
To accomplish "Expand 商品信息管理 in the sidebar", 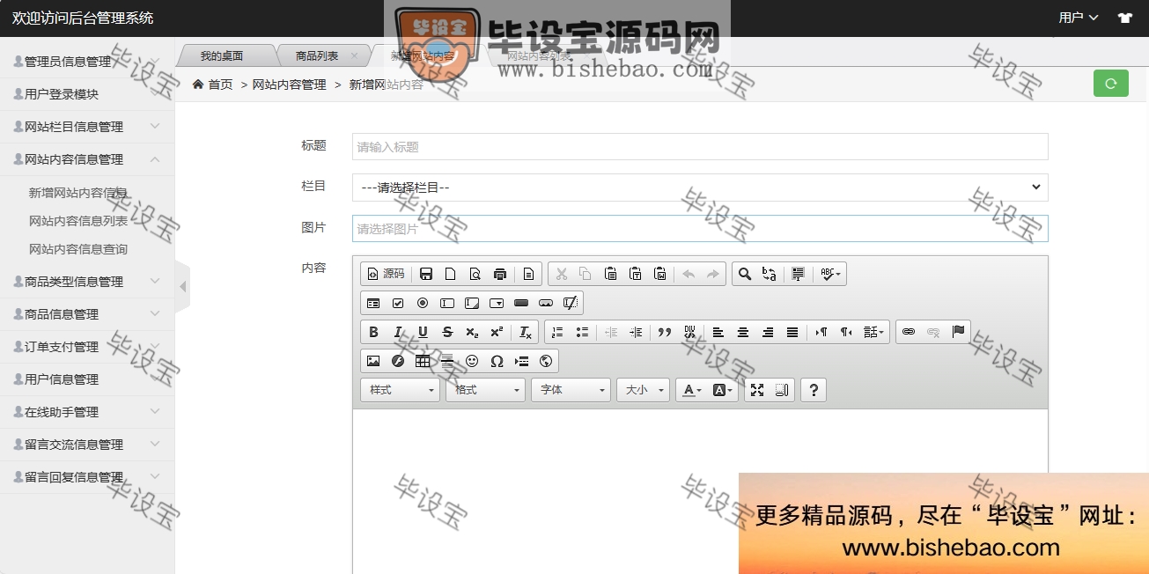I will 87,314.
